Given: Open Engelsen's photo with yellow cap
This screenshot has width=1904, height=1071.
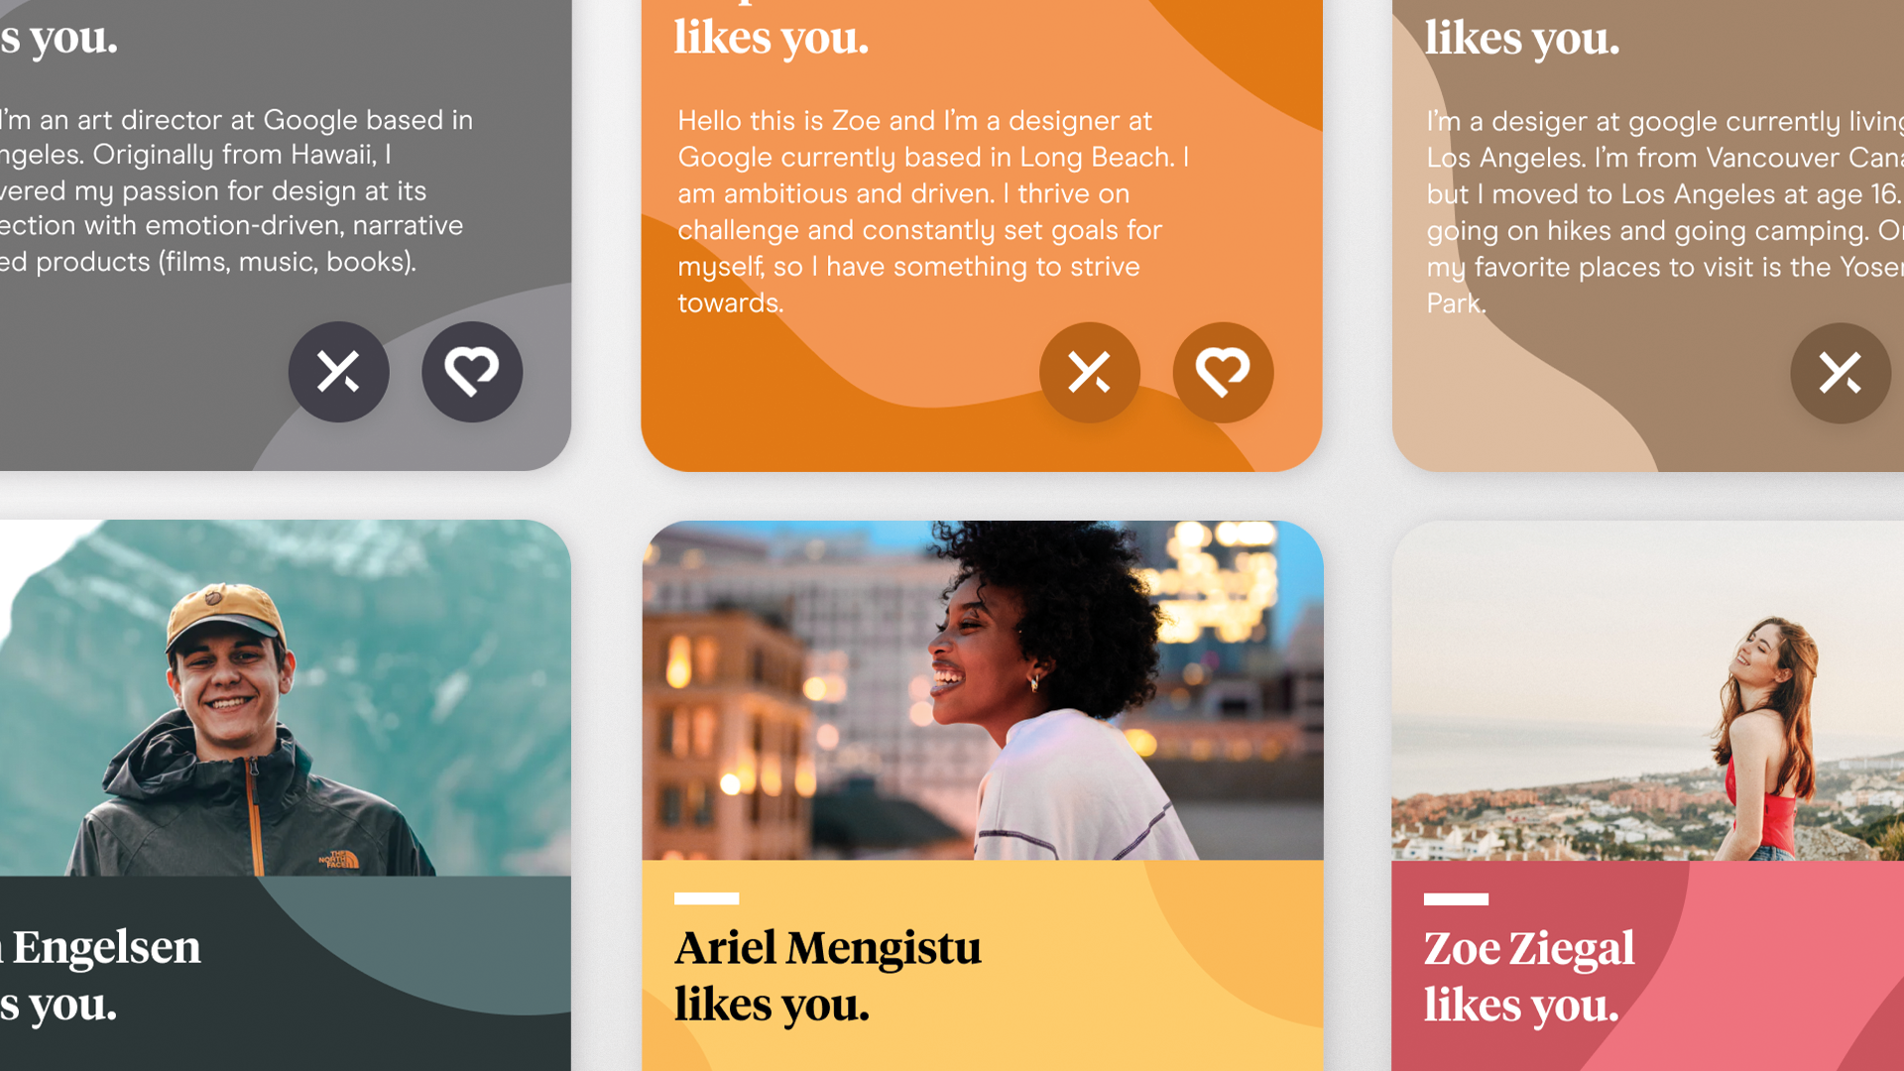Looking at the screenshot, I should coord(286,698).
